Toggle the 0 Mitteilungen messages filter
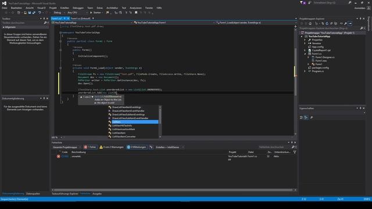This screenshot has width=372, height=209. pos(137,147)
